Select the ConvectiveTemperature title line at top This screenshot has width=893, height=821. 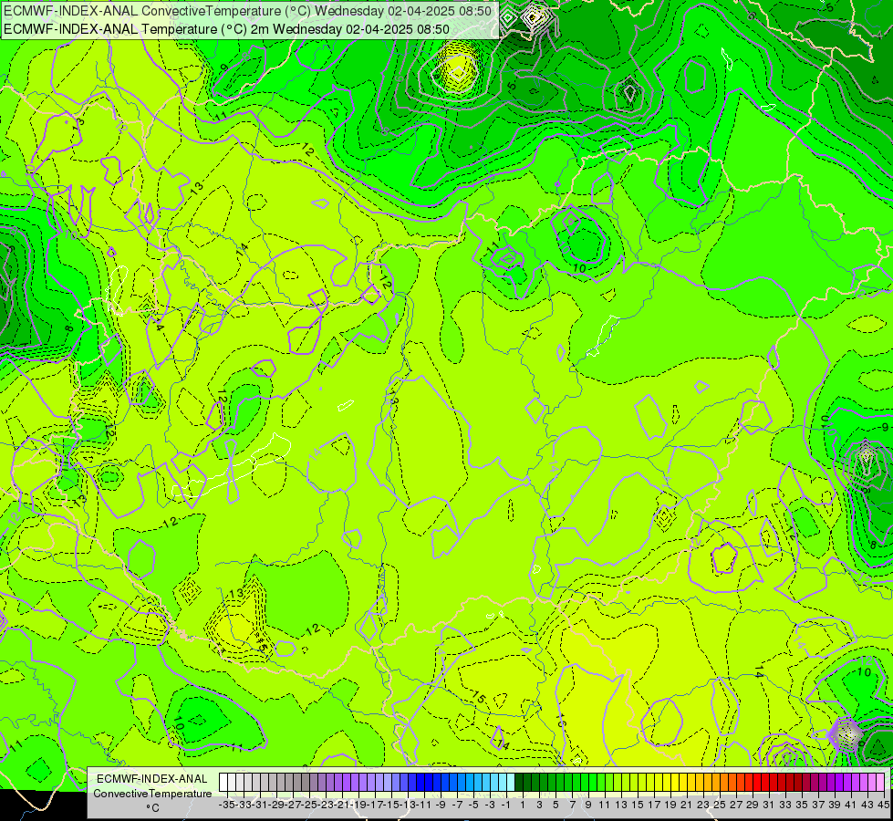coord(248,11)
